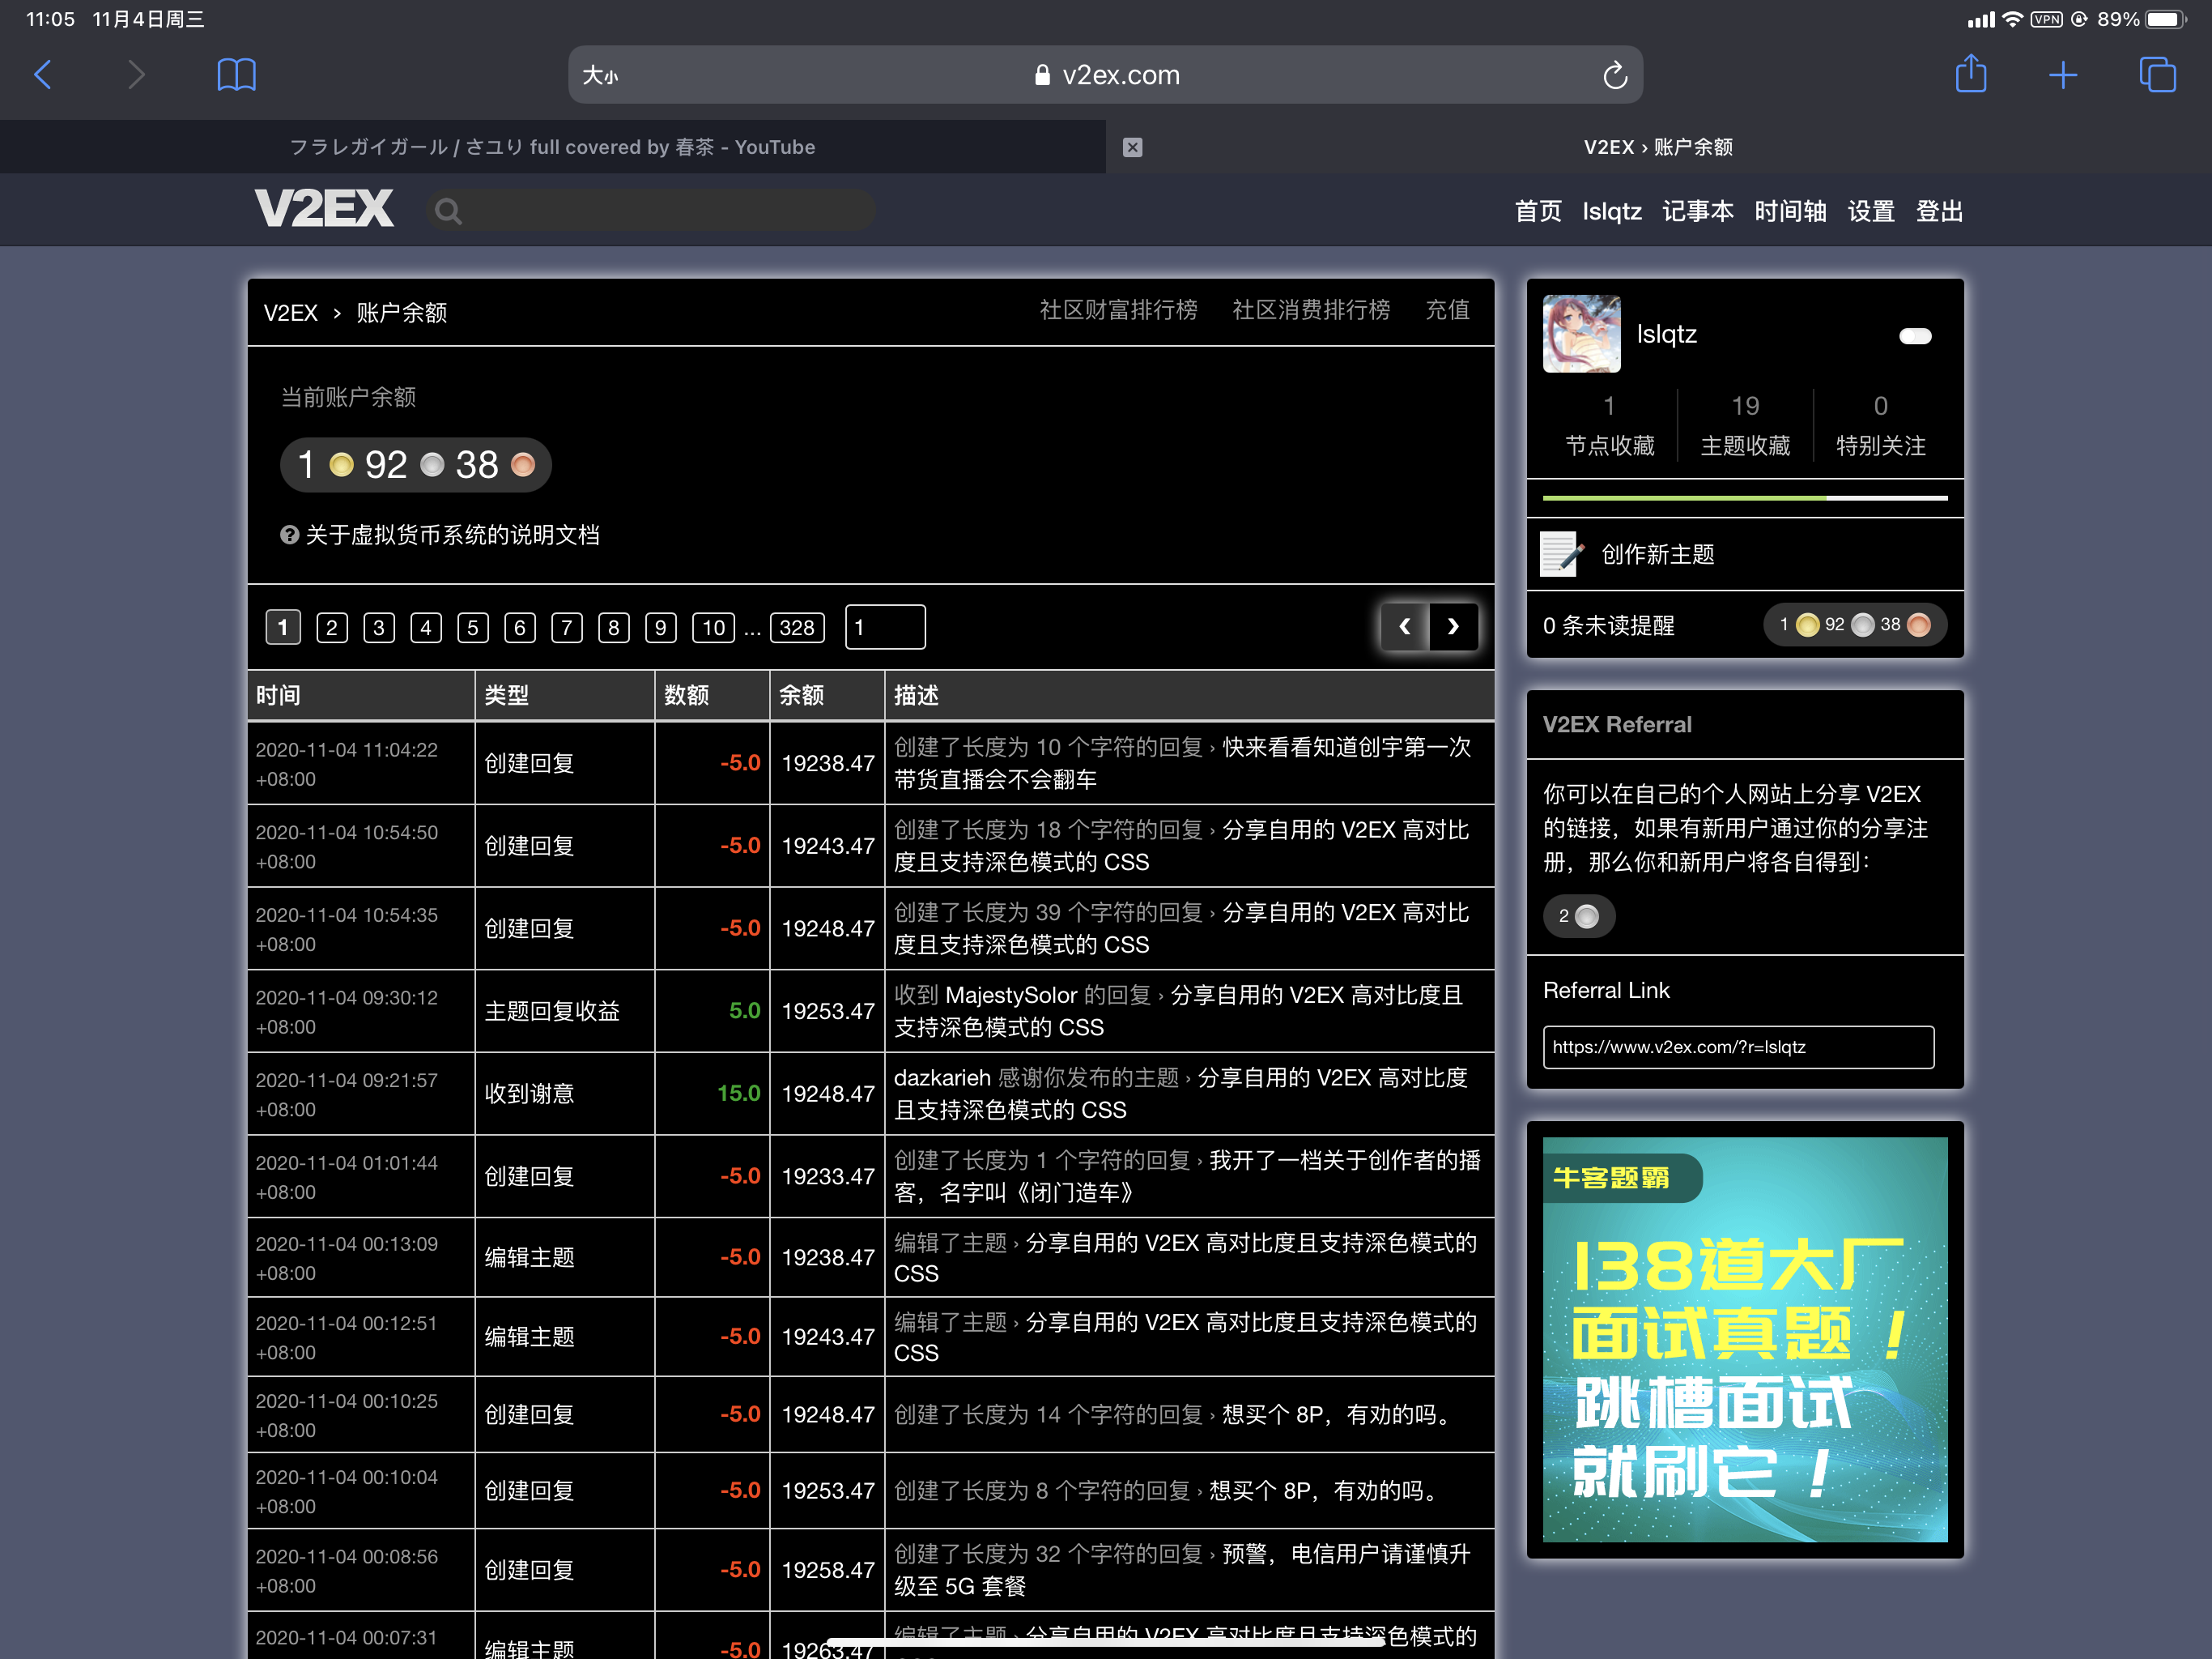Close YouTube tab with X icon
The image size is (2212, 1659).
[x=1132, y=148]
